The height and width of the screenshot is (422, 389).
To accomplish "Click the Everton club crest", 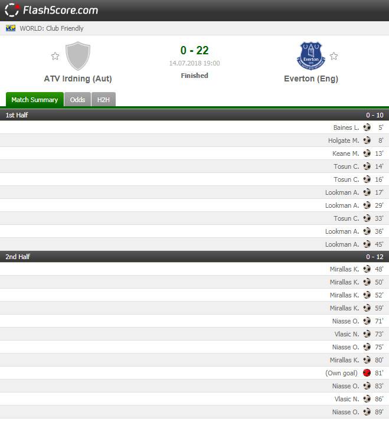I will [x=311, y=56].
